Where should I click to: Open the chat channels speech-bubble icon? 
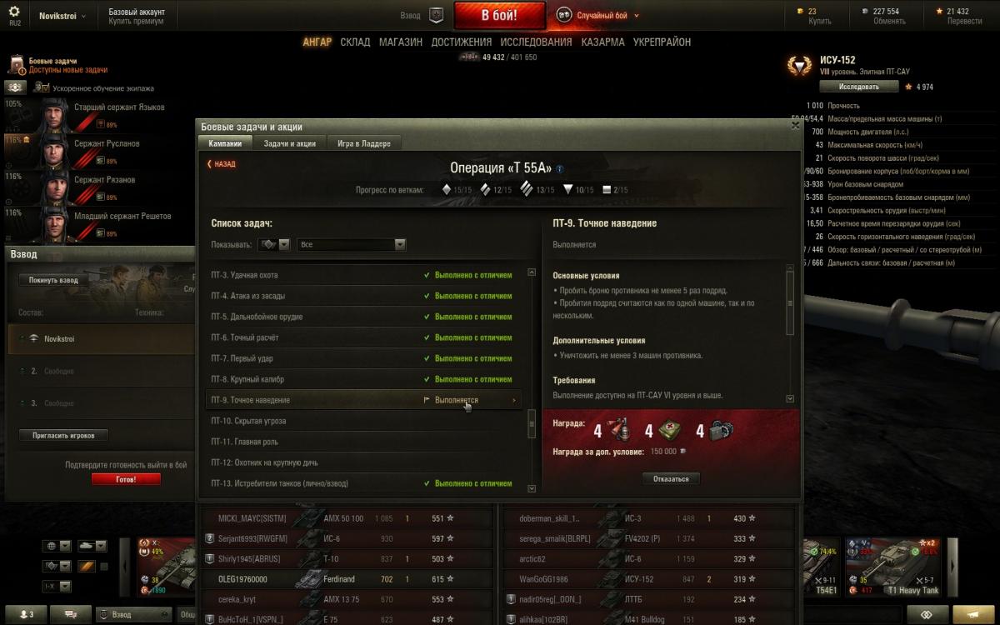[70, 614]
